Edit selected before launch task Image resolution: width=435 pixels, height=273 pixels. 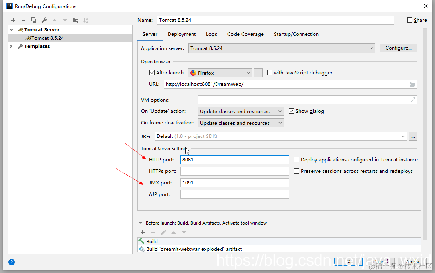(x=163, y=232)
